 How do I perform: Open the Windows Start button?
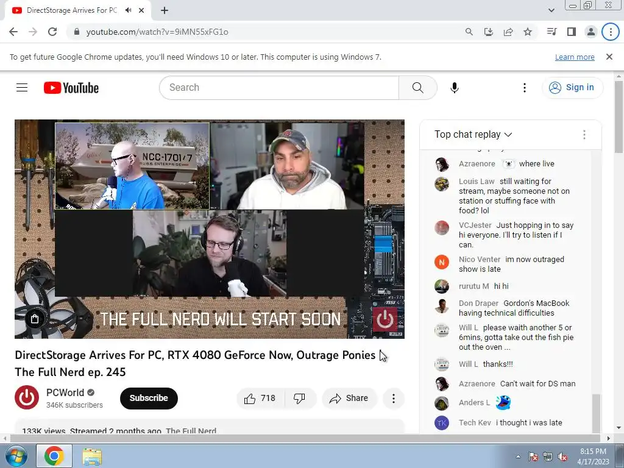tap(16, 456)
